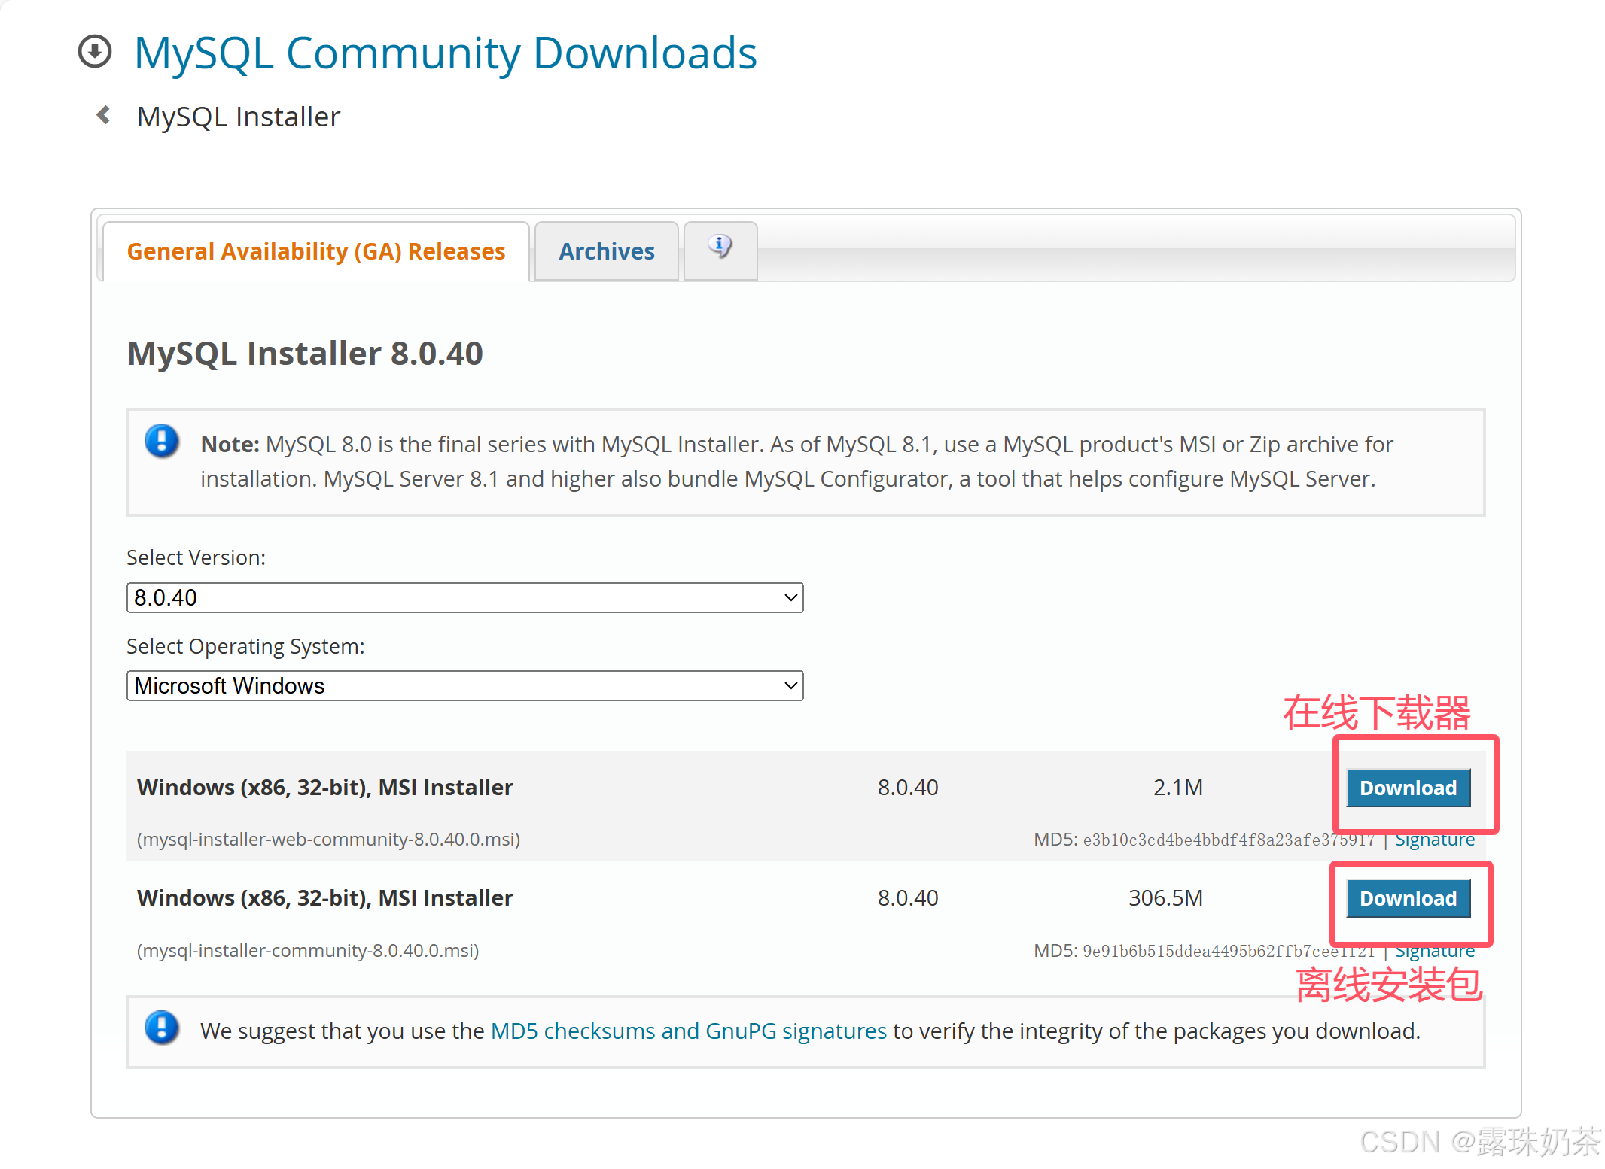Click the MySQL Installer breadcrumb text
Screen dimensions: 1605x1169
coord(239,117)
